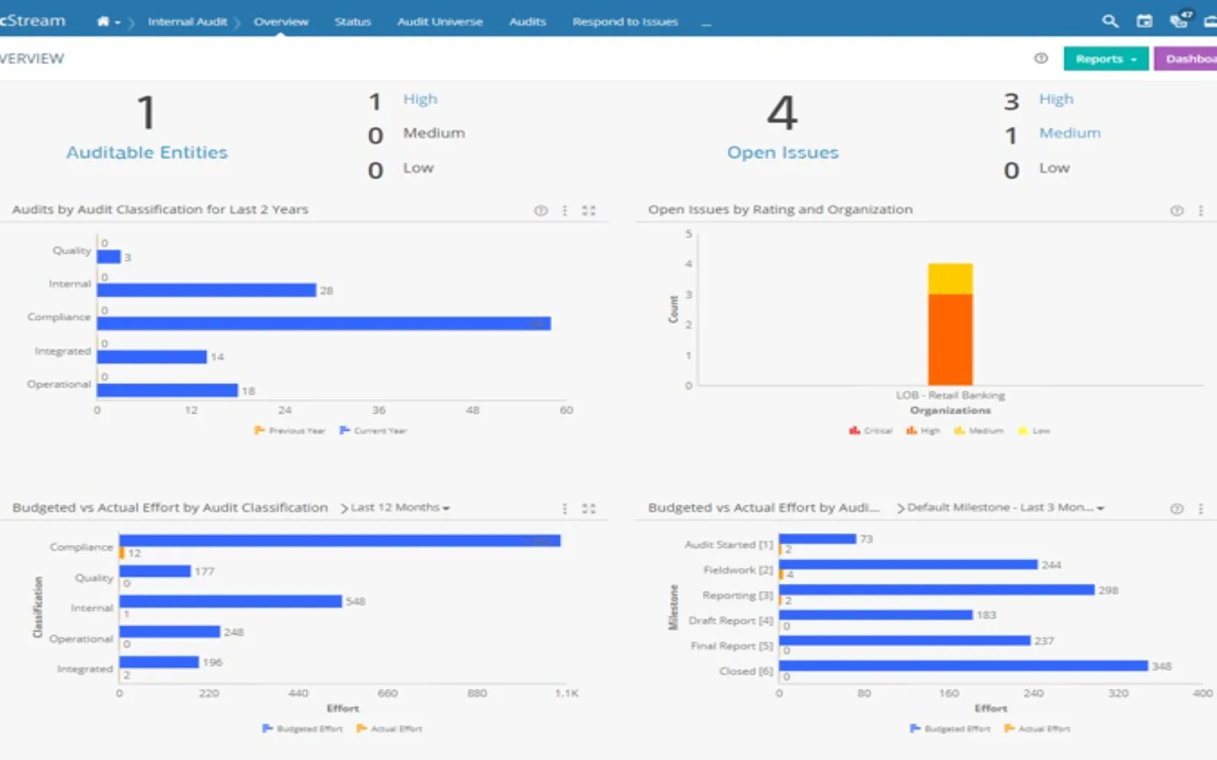Open the Audit Universe tab

tap(440, 22)
